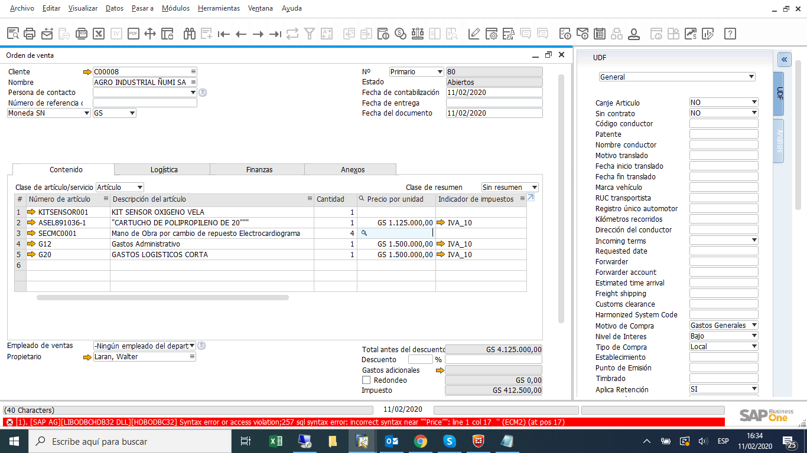Open the Herramientas menu
Viewport: 807px width, 453px height.
point(219,8)
